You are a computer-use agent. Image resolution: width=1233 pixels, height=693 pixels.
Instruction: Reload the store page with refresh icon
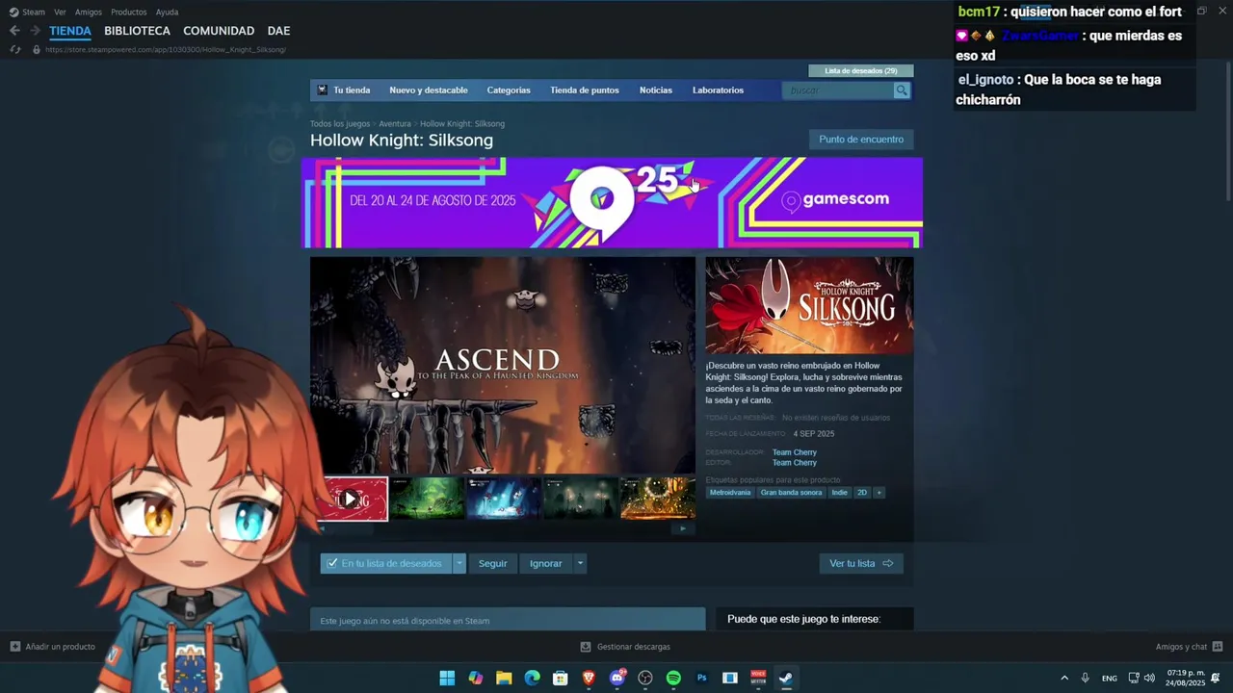14,49
